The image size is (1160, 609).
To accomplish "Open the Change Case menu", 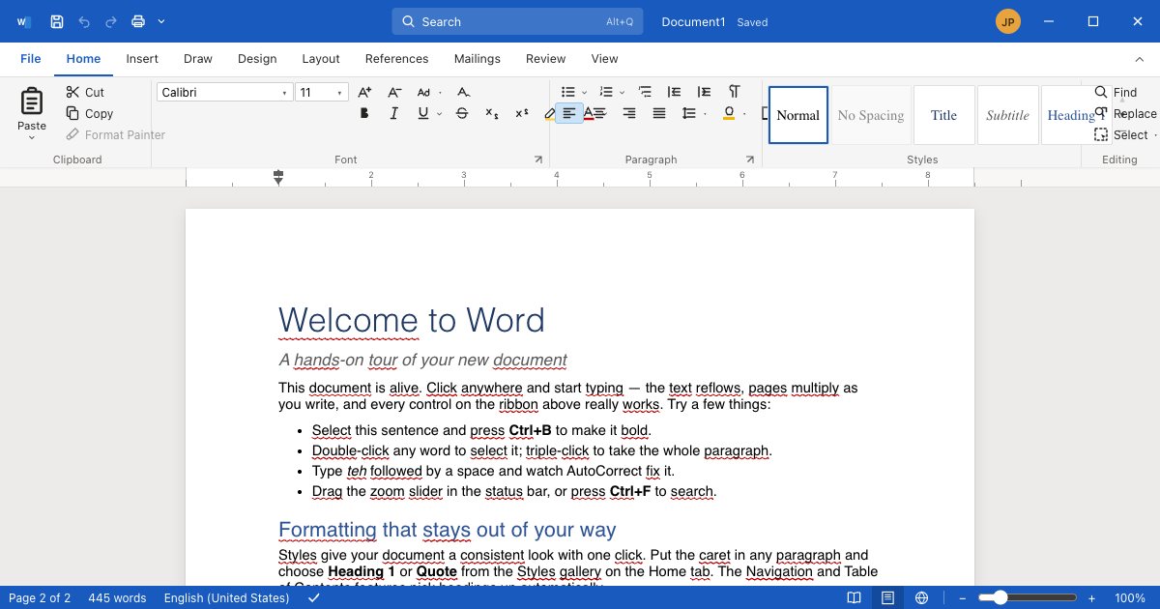I will (429, 92).
